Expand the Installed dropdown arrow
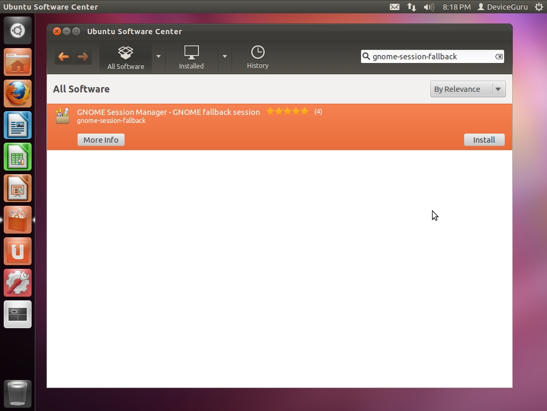Screen dimensions: 547x411 225,57
